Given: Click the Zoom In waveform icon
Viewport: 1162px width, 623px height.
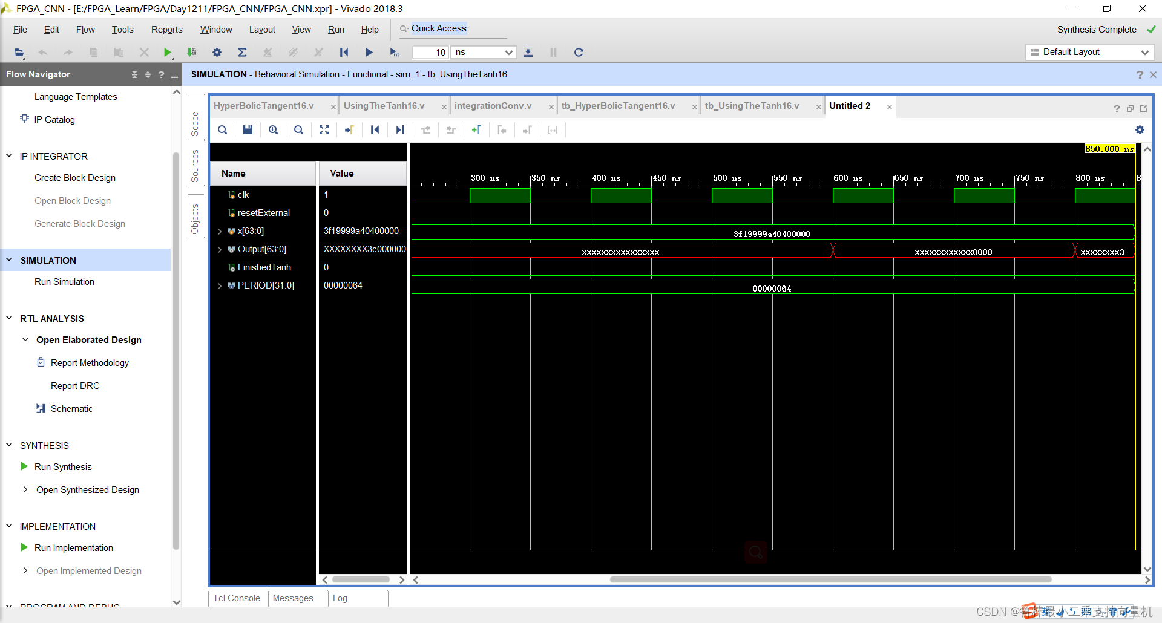Looking at the screenshot, I should pyautogui.click(x=274, y=130).
